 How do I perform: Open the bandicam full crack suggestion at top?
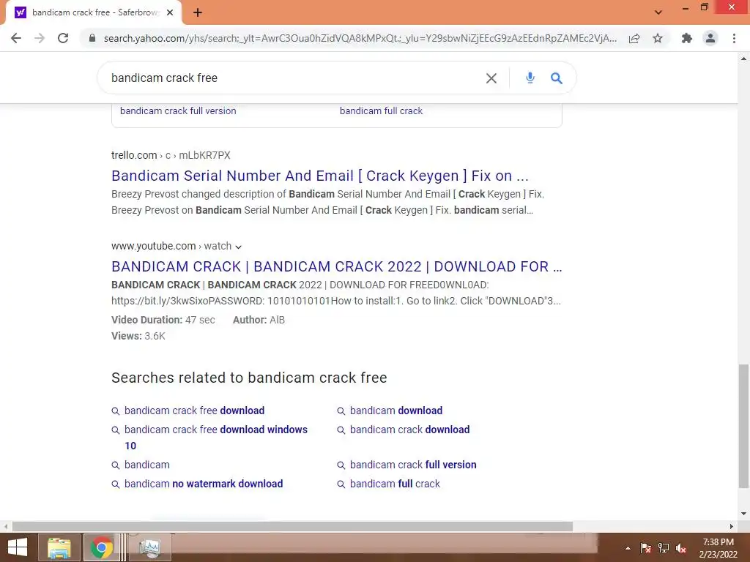381,111
